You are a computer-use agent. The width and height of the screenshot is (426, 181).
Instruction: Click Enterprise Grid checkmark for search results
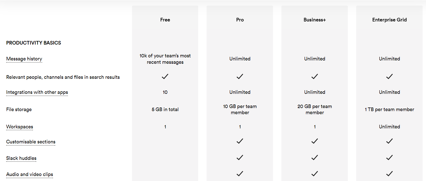(389, 76)
